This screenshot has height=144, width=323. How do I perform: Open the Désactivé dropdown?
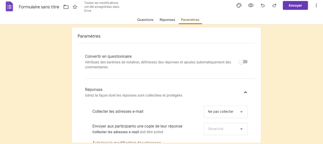tap(226, 129)
